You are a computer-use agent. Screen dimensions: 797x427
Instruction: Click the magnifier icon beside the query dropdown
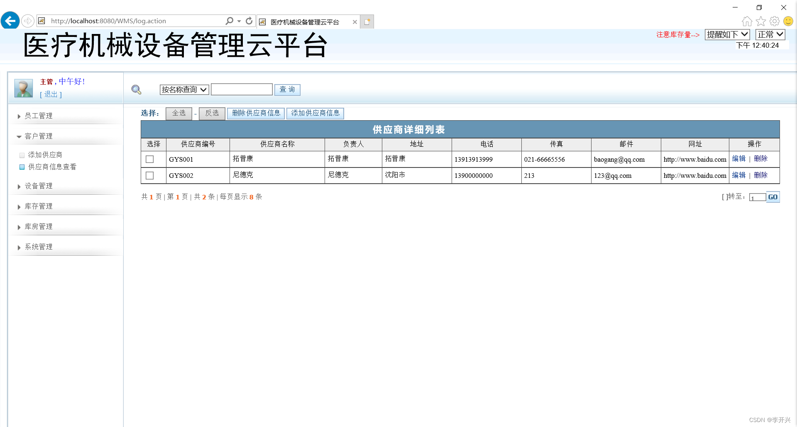tap(136, 90)
